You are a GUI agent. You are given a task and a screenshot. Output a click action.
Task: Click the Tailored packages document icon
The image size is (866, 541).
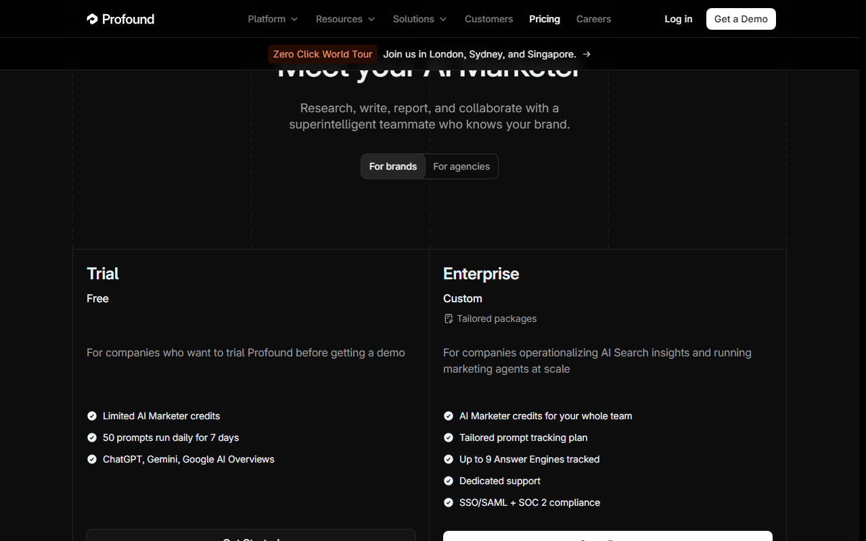coord(448,319)
